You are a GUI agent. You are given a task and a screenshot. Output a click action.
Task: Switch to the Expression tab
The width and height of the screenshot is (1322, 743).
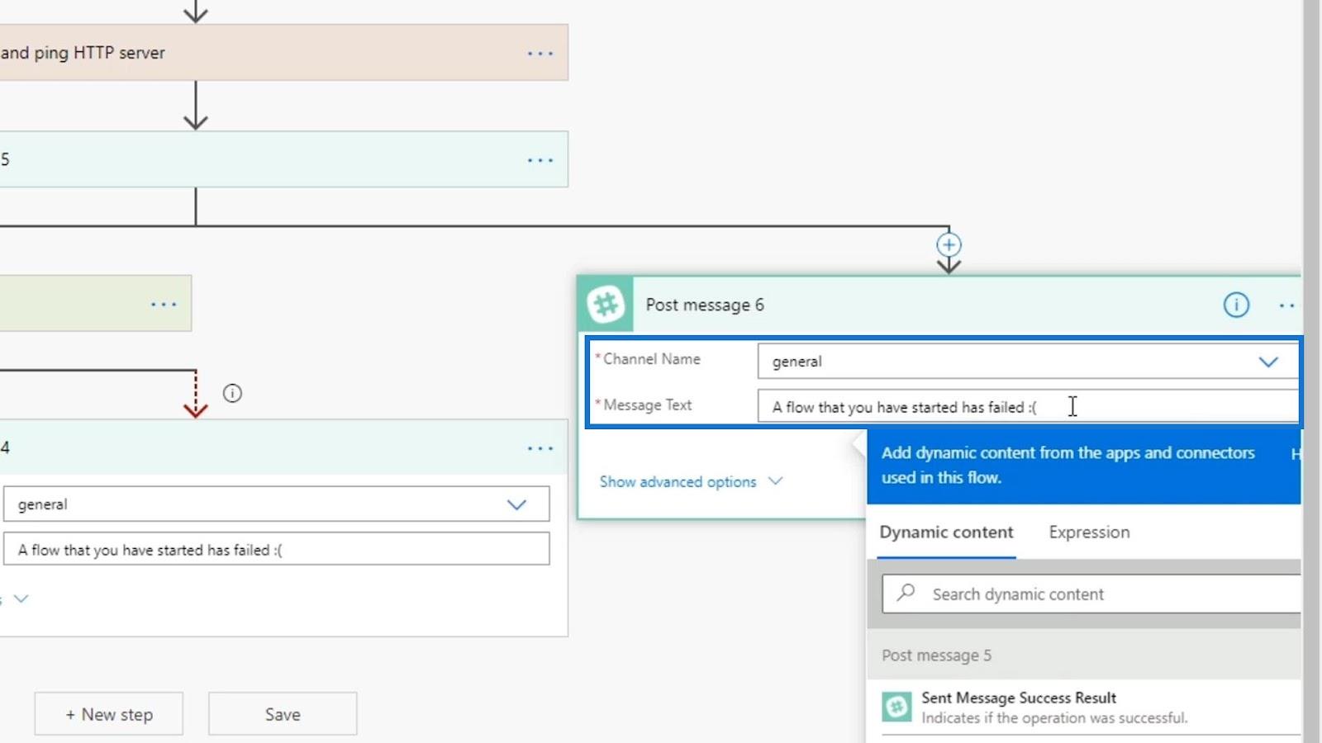(1089, 532)
